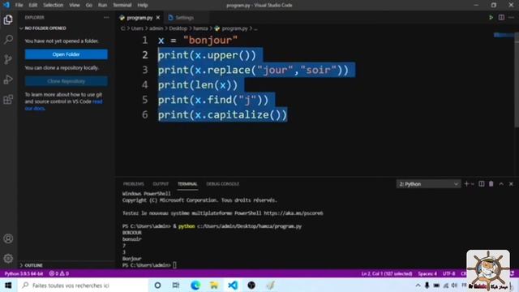This screenshot has height=292, width=519.
Task: Open the Edit menu
Action: coord(32,5)
